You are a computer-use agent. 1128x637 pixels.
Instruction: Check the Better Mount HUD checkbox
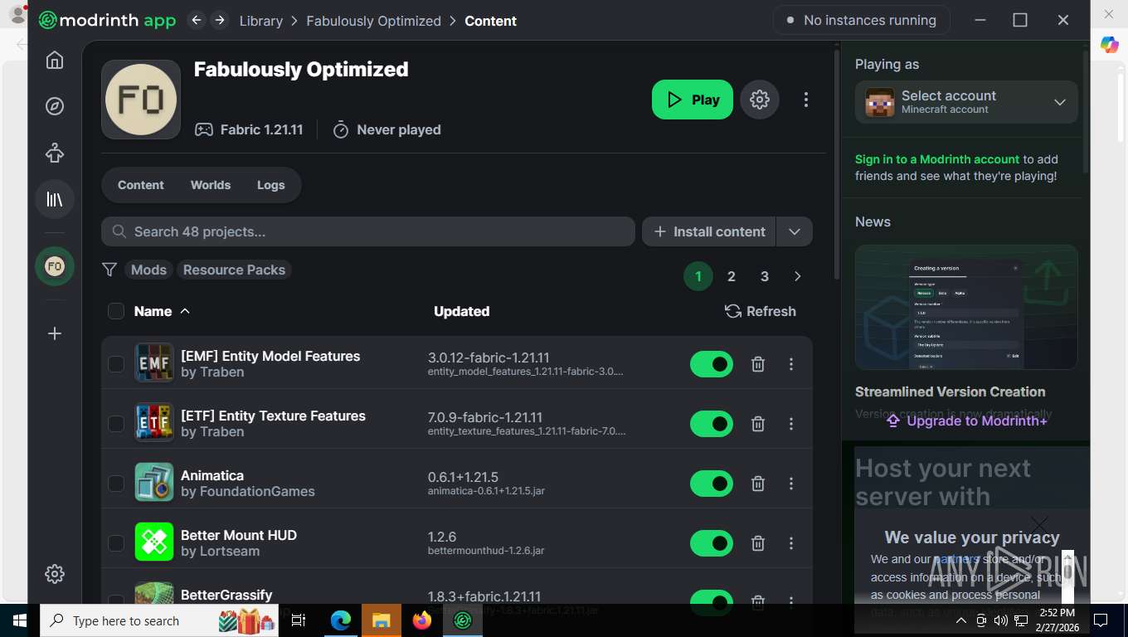[x=116, y=543]
